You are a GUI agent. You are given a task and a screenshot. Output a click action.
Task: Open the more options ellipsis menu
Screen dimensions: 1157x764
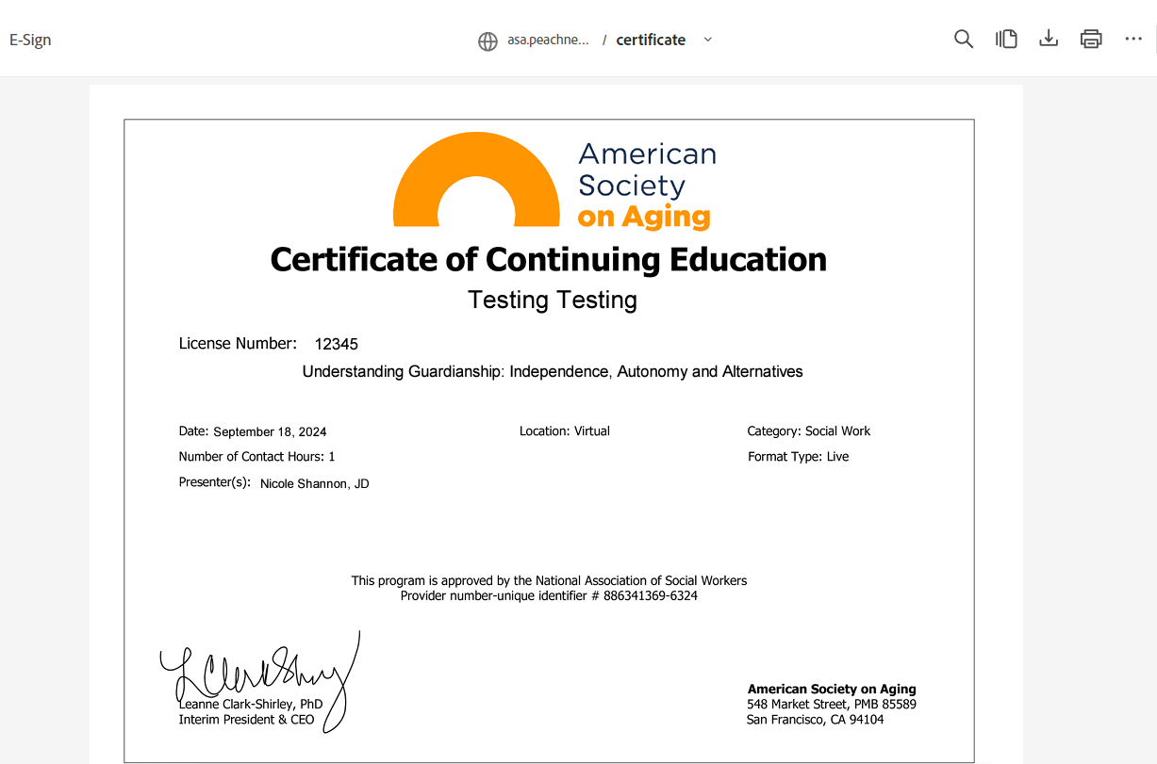click(1133, 40)
